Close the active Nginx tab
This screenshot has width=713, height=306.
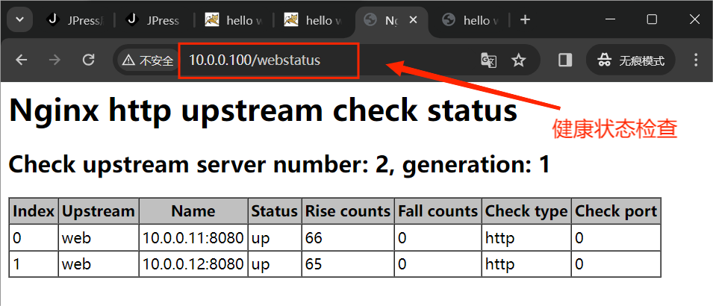413,20
